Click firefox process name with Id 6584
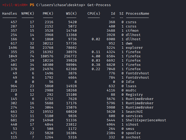The width and height of the screenshot is (186, 140). point(133,56)
